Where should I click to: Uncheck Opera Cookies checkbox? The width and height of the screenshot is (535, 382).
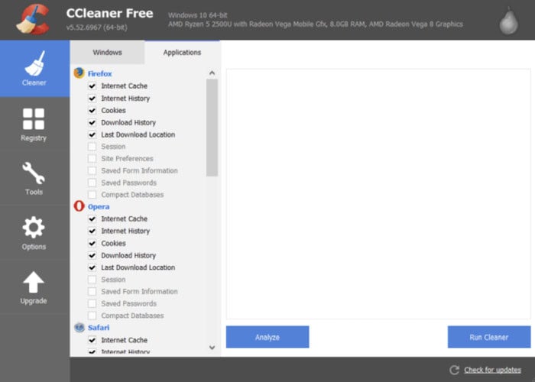pyautogui.click(x=92, y=243)
